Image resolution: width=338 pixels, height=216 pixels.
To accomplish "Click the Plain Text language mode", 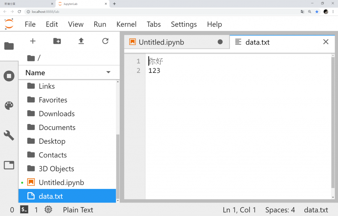I will 78,210.
